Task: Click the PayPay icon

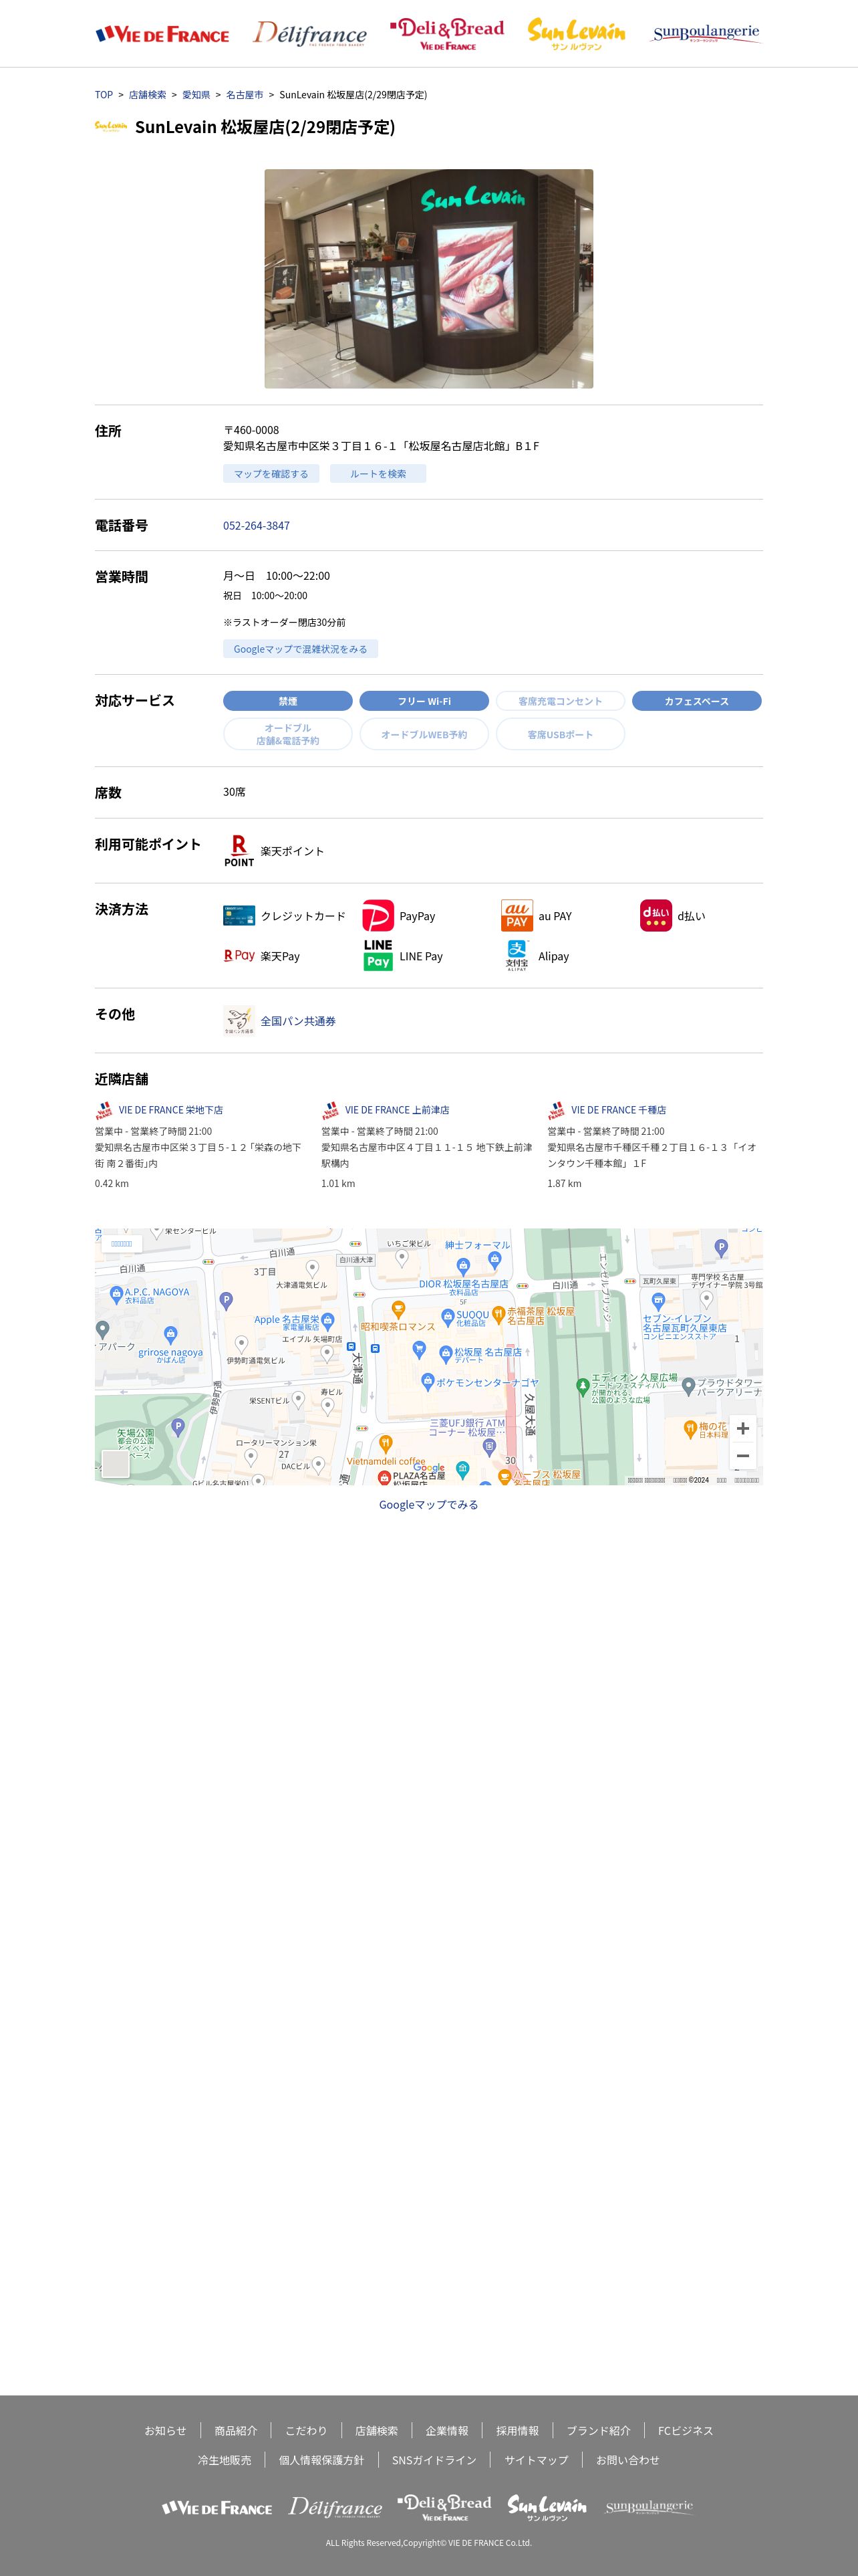Action: click(x=378, y=916)
